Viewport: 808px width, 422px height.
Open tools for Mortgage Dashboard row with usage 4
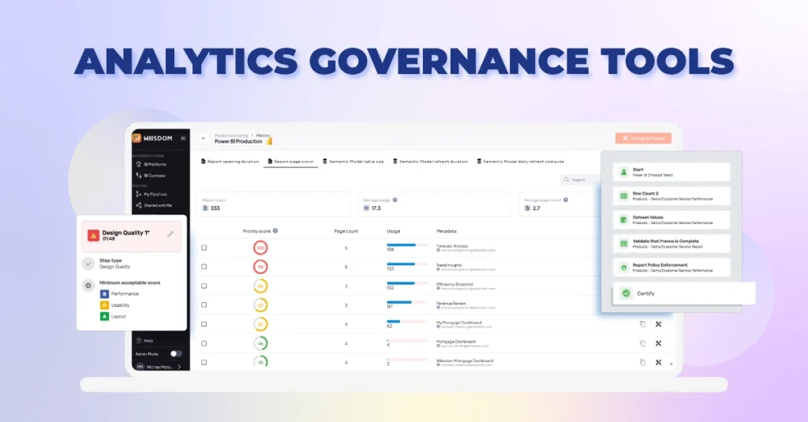coord(658,343)
